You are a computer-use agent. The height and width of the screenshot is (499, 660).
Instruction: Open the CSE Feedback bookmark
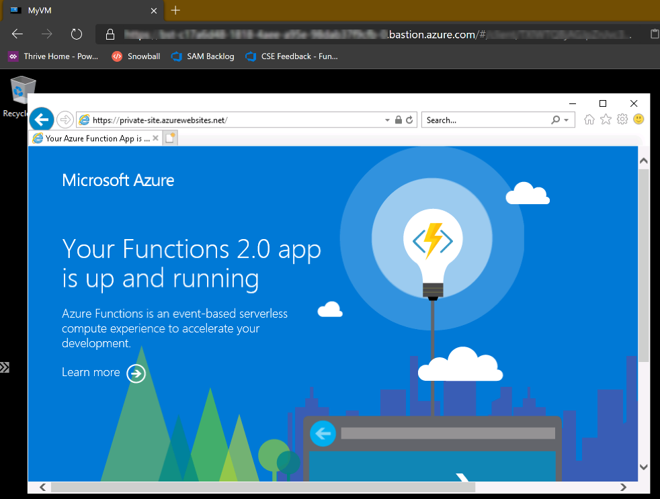[x=292, y=56]
